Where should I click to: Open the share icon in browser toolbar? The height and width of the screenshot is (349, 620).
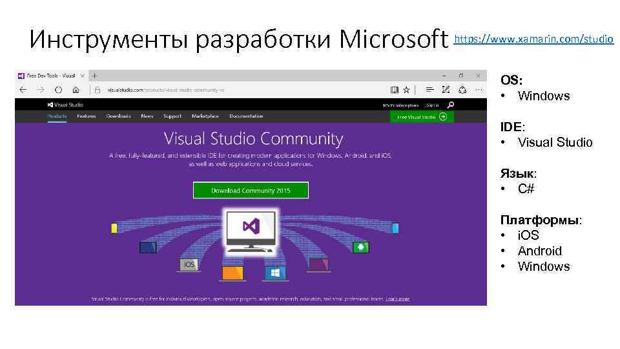[x=462, y=90]
